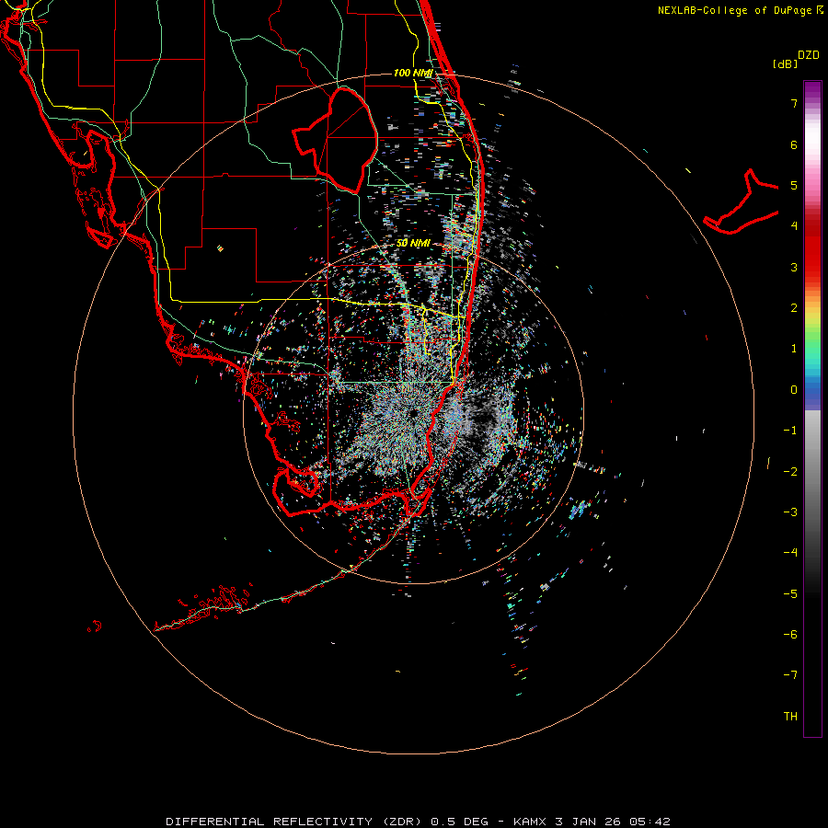Click the -7 dB scale label
This screenshot has height=828, width=828.
[x=790, y=675]
